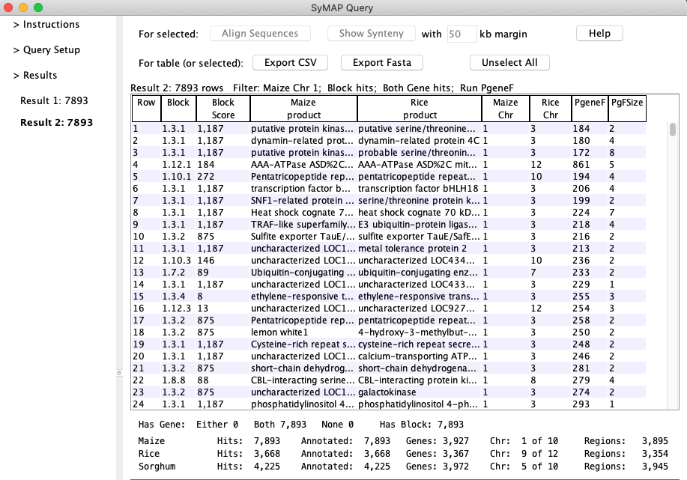Click PgeneF value 861
Image resolution: width=687 pixels, height=480 pixels.
click(590, 165)
